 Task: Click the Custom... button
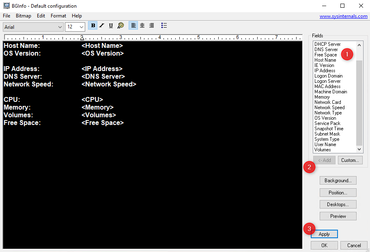pyautogui.click(x=350, y=160)
